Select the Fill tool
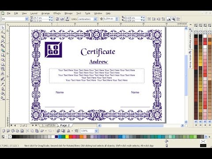 [3, 94]
